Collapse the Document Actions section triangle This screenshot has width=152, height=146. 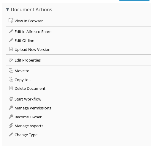click(7, 10)
